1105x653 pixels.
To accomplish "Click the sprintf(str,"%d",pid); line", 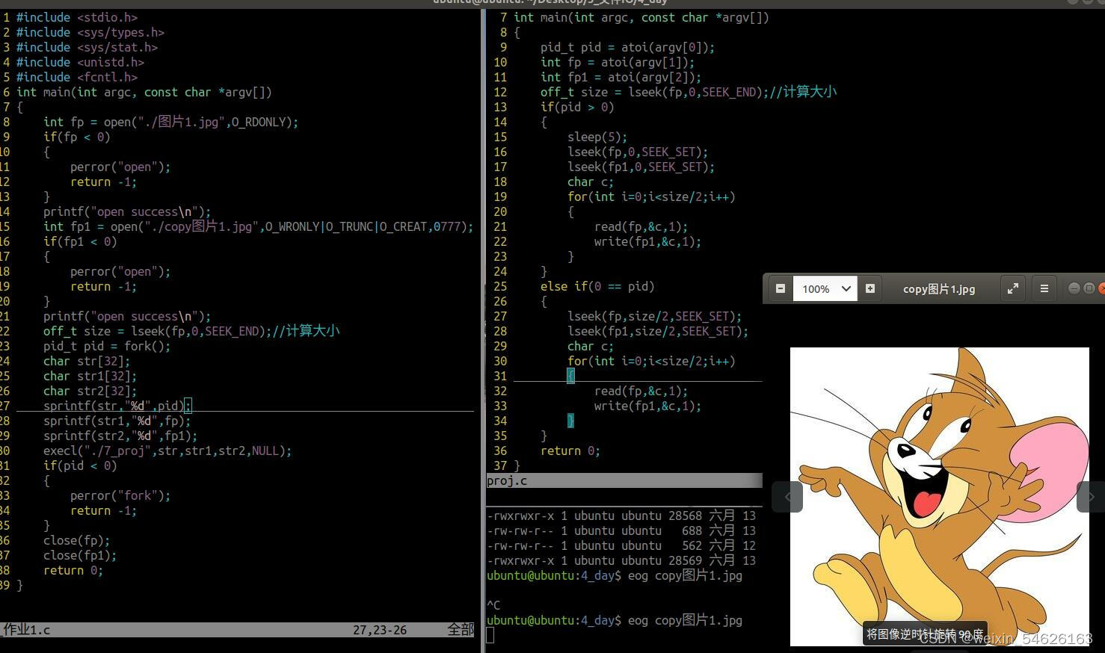I will (117, 406).
